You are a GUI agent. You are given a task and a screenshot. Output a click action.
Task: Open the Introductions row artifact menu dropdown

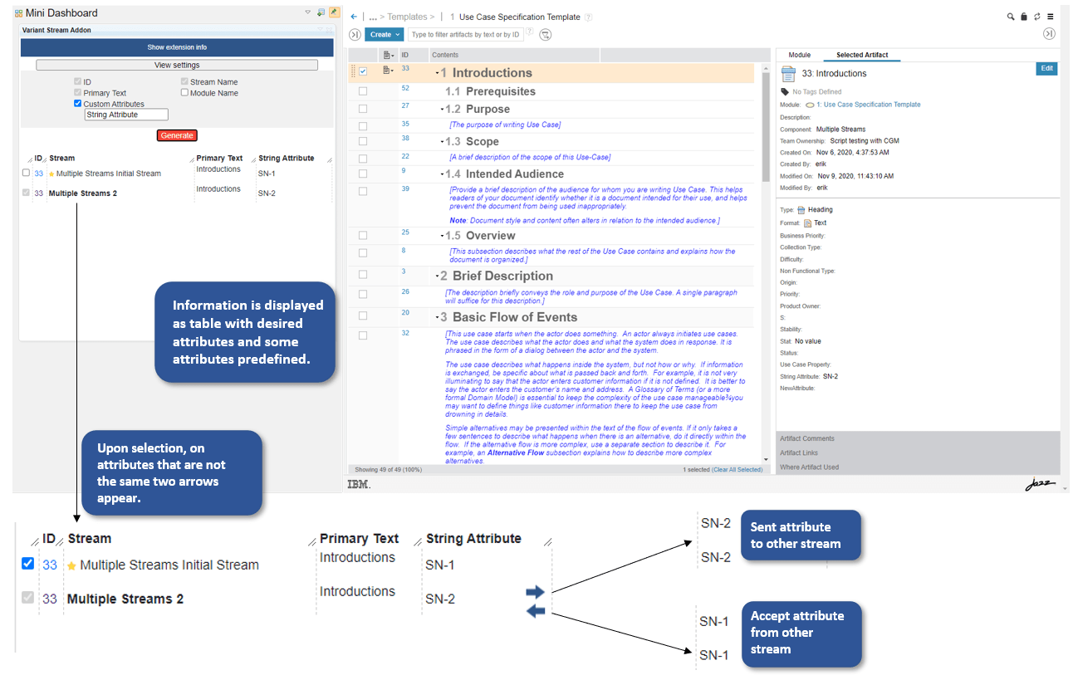tap(387, 71)
